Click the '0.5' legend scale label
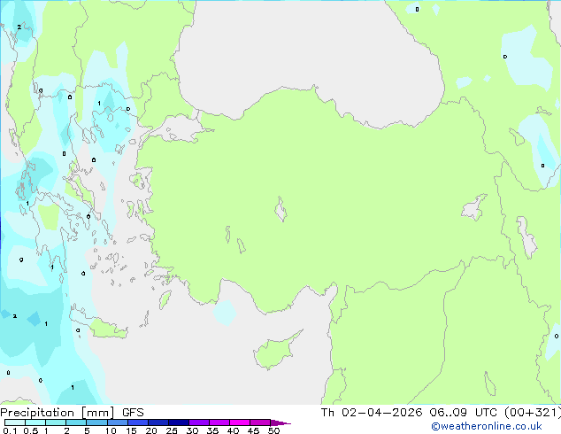561x434 pixels. point(31,430)
